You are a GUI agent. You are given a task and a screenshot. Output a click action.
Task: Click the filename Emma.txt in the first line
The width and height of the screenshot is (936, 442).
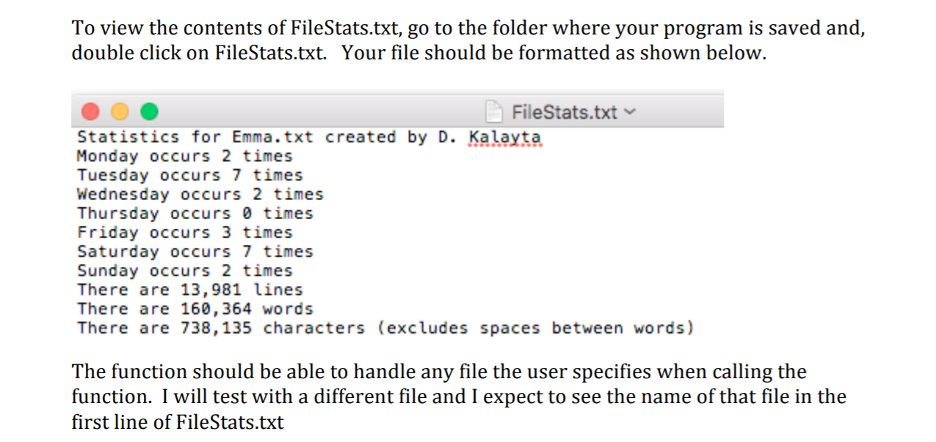coord(273,136)
